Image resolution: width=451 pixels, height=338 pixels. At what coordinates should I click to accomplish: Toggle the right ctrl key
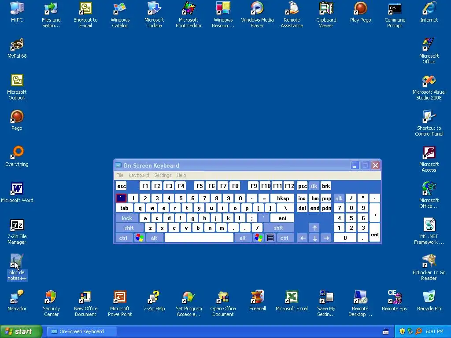point(284,238)
